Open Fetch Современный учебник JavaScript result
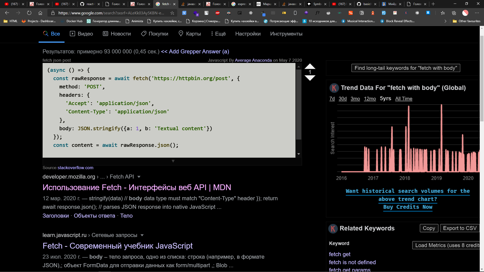Viewport: 484px width, 272px height. (117, 246)
